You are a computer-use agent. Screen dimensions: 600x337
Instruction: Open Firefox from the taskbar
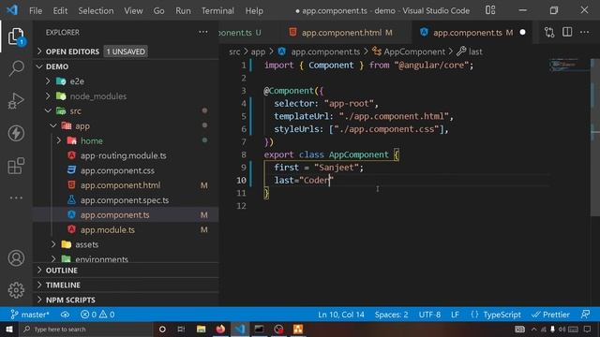[x=220, y=329]
